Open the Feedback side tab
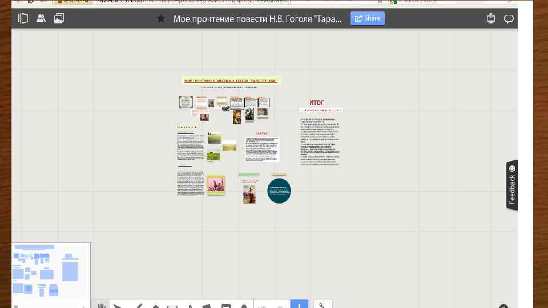 [x=512, y=185]
